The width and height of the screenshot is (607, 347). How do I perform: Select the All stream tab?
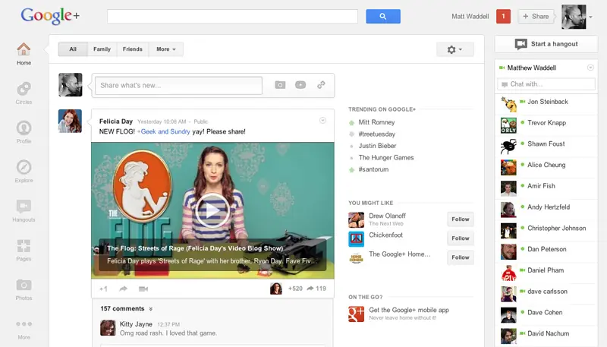[73, 49]
